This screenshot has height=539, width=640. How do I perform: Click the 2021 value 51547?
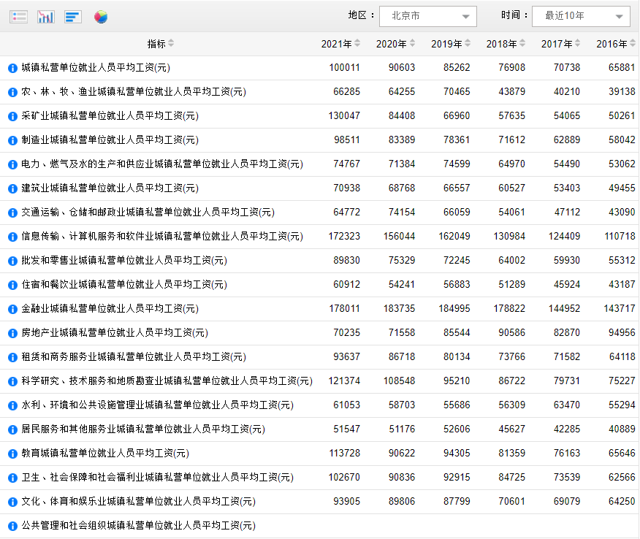click(x=346, y=429)
